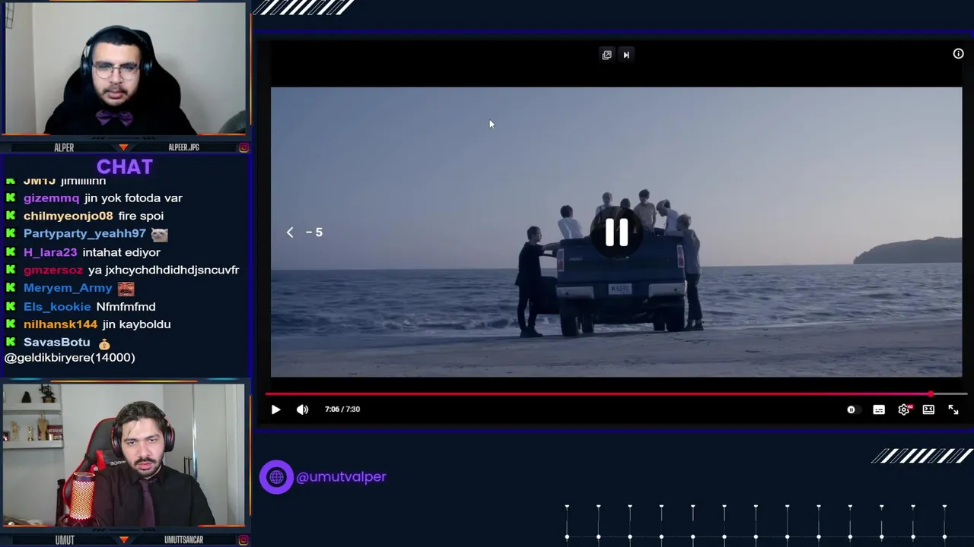Image resolution: width=974 pixels, height=547 pixels.
Task: Click the Kick badge beside gizemmq
Action: (11, 198)
